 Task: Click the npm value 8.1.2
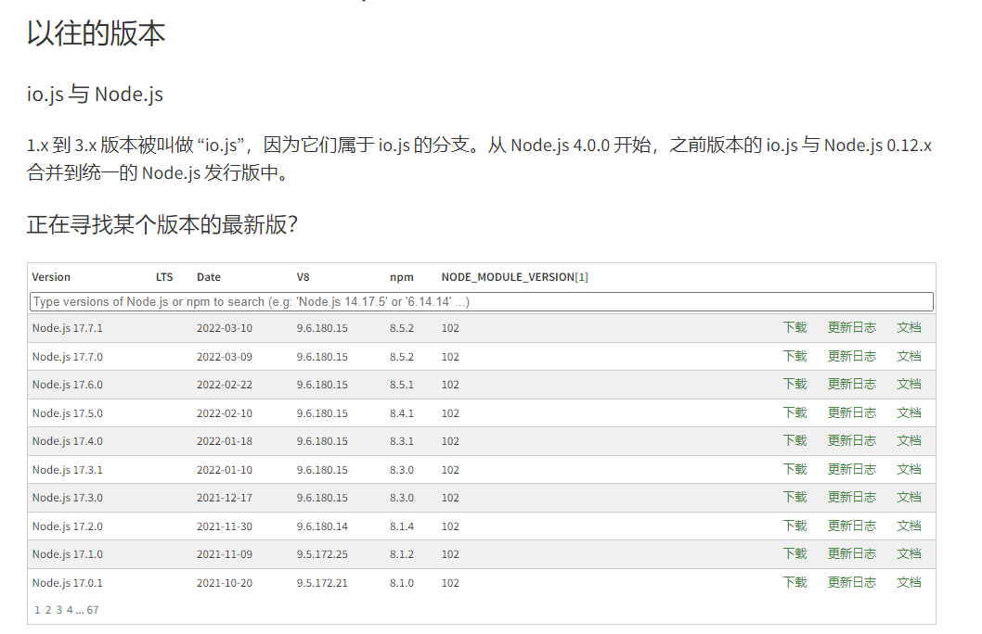[402, 554]
